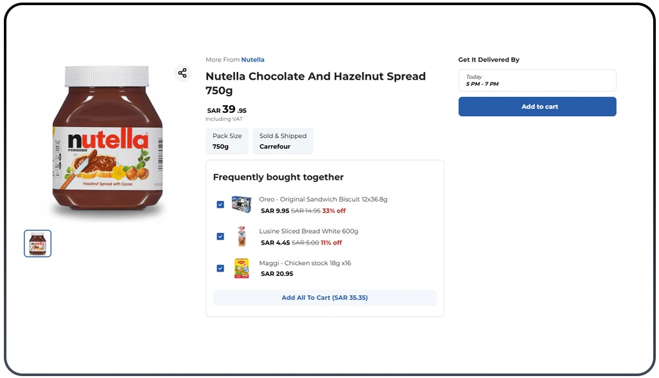The width and height of the screenshot is (659, 378).
Task: Click the Oreo 33% off discount label
Action: click(x=334, y=210)
